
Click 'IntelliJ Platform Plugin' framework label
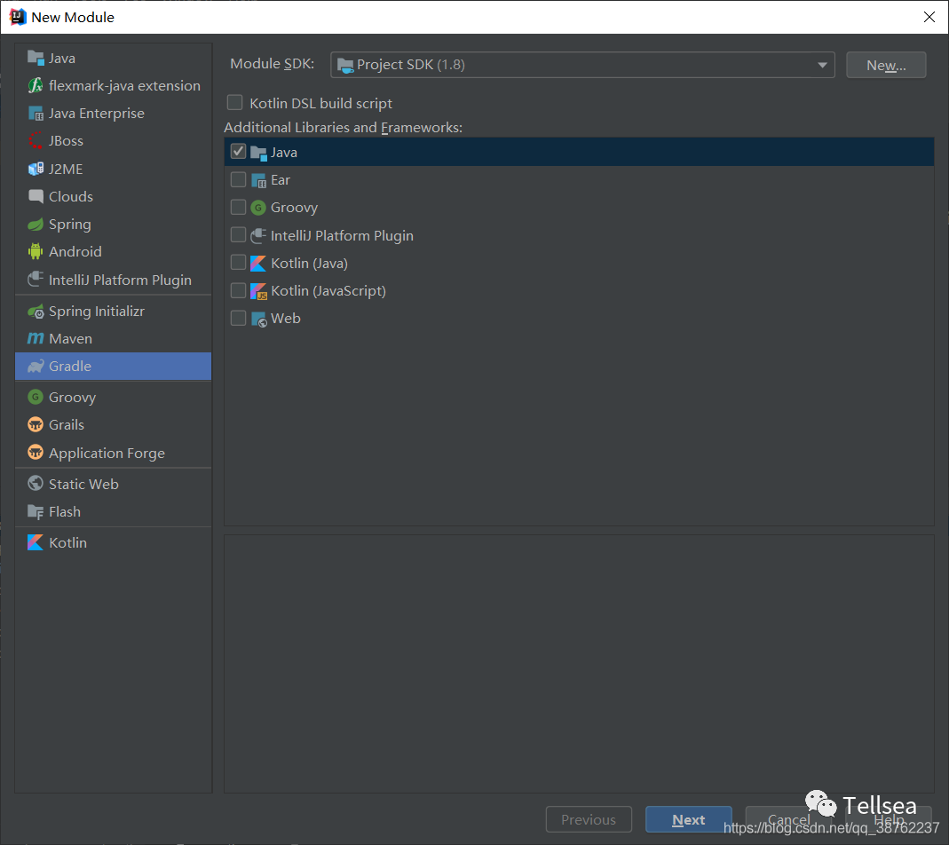pos(342,235)
